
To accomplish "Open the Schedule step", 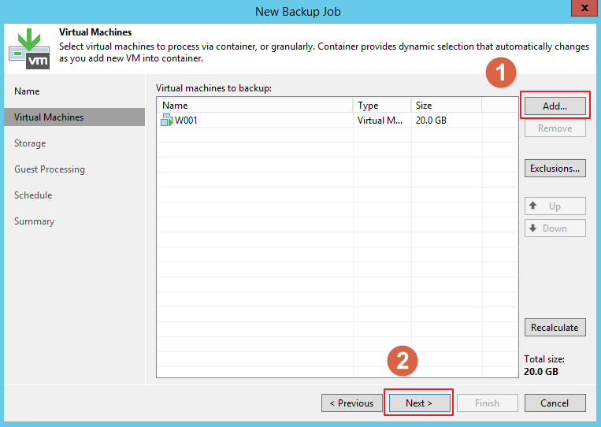I will tap(33, 195).
